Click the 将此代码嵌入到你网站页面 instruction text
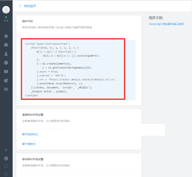This screenshot has height=177, width=192. pyautogui.click(x=57, y=27)
